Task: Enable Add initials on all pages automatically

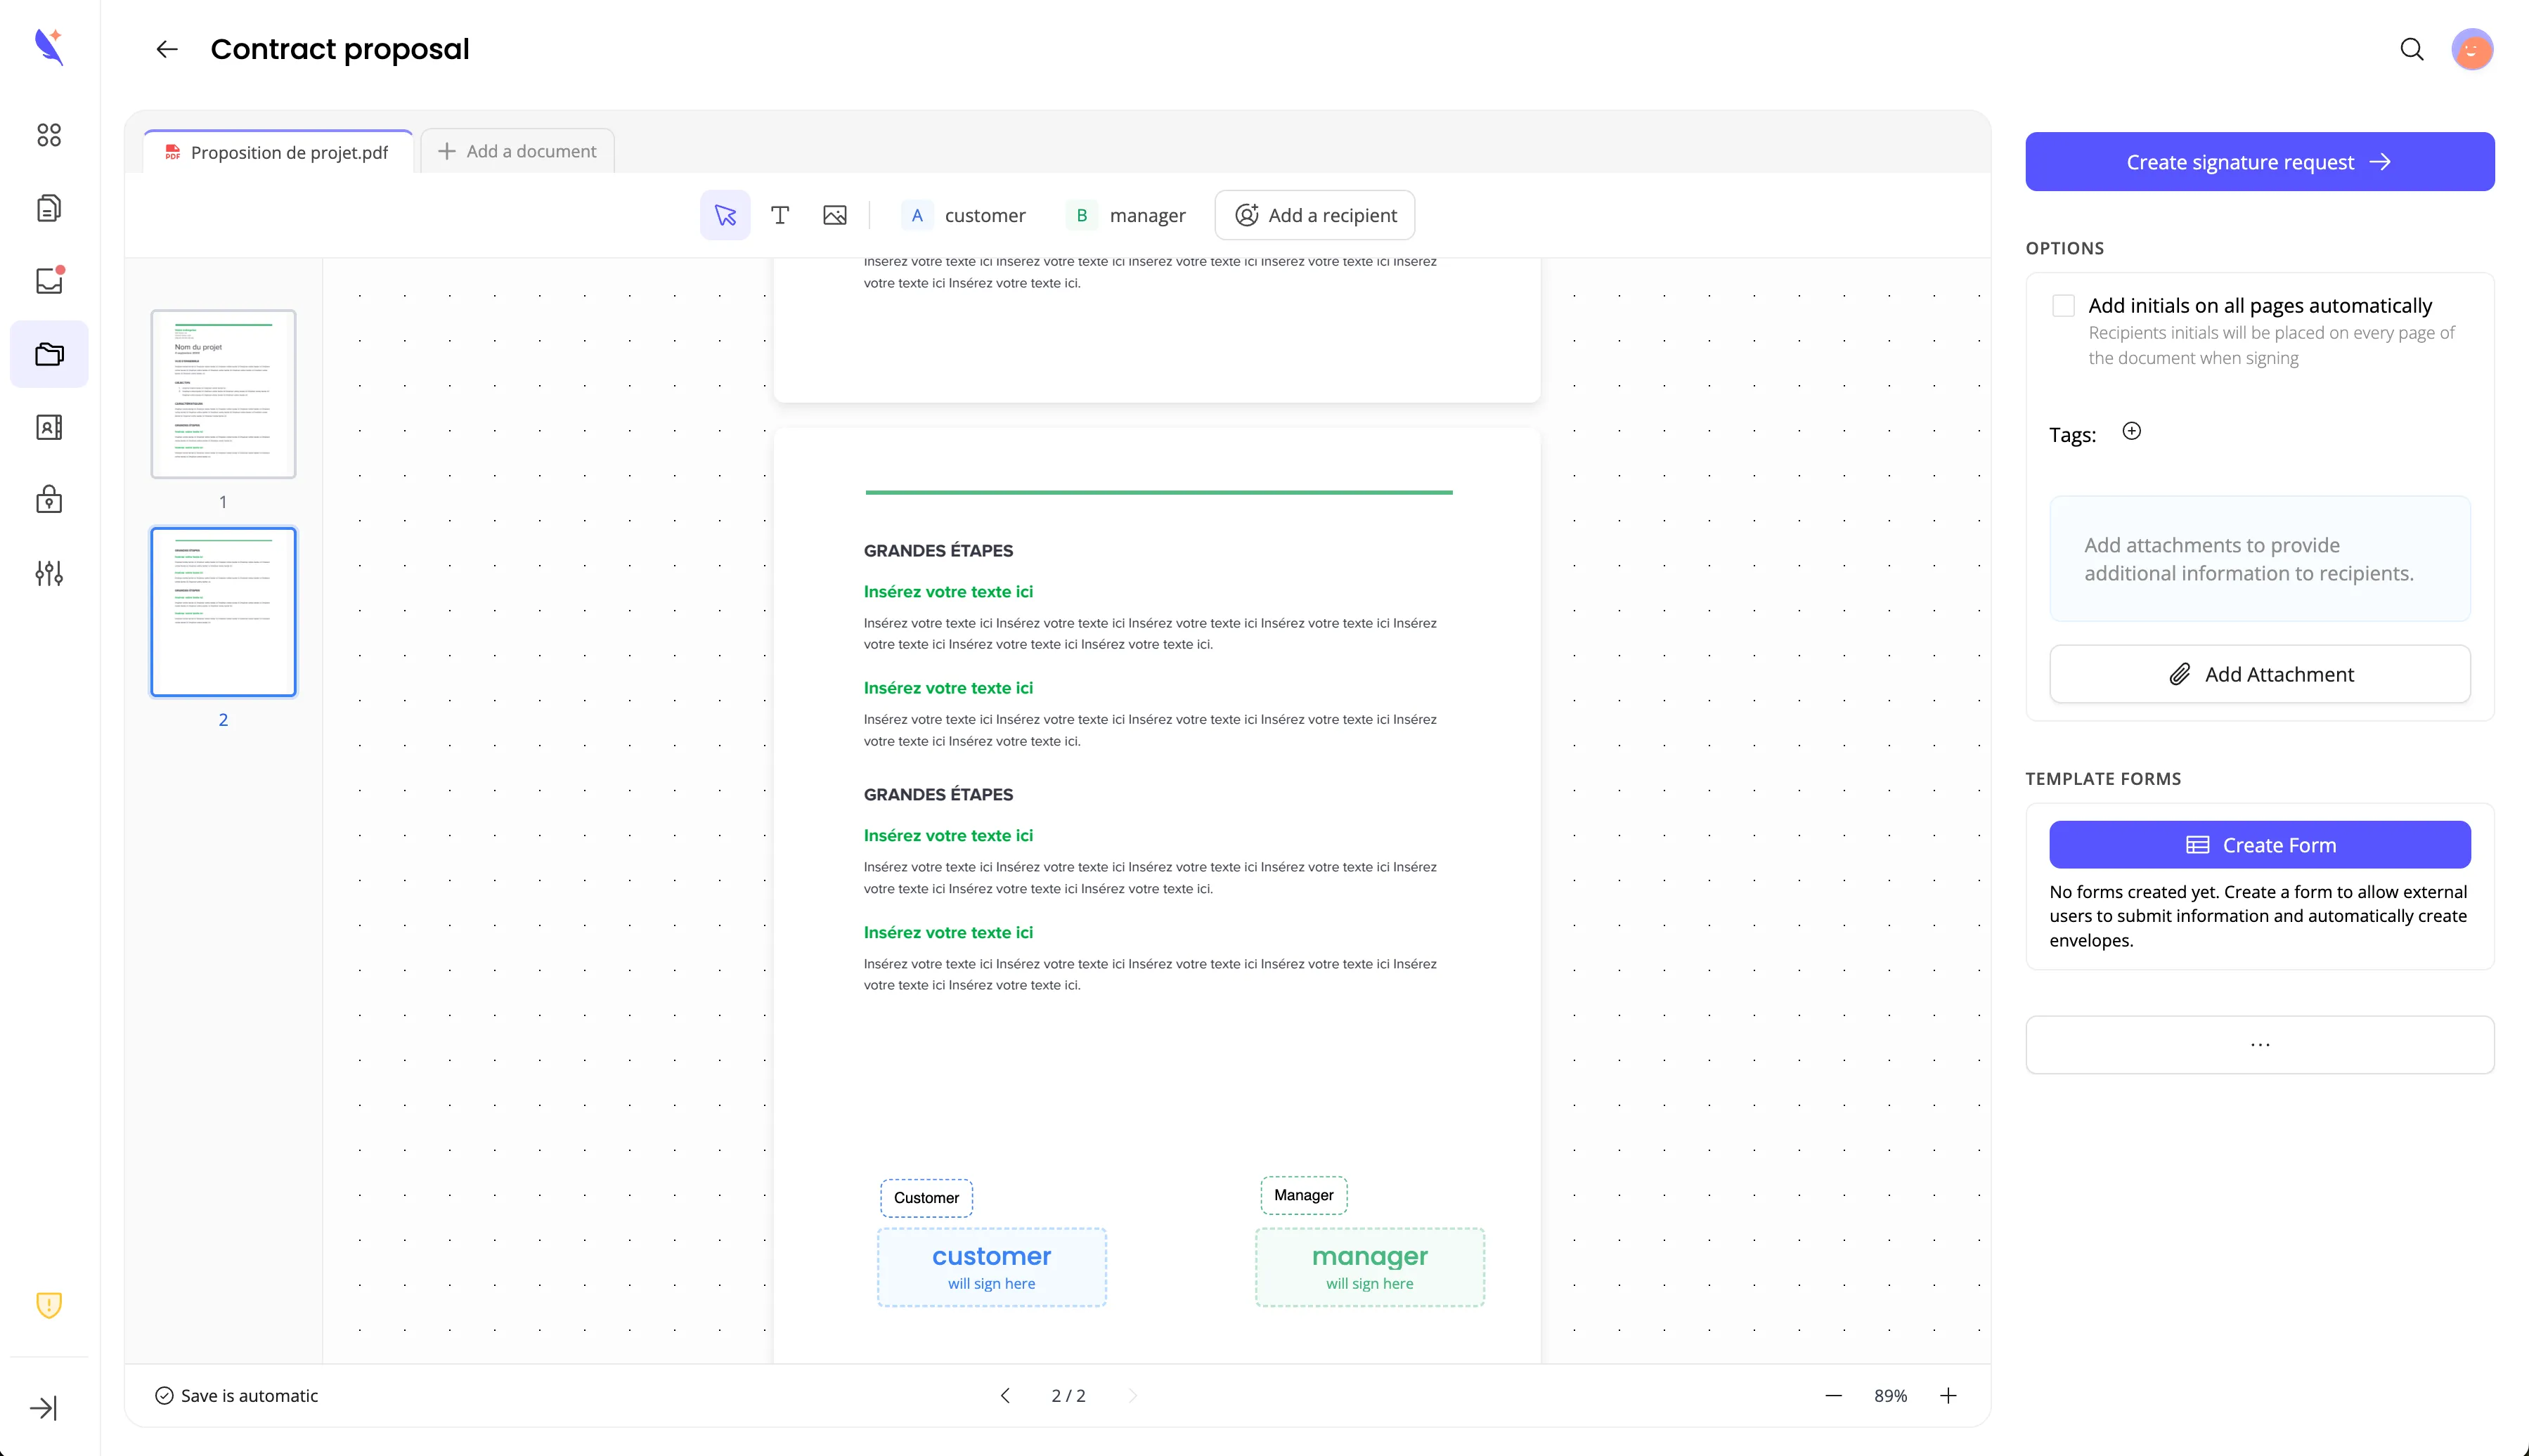Action: [x=2063, y=306]
